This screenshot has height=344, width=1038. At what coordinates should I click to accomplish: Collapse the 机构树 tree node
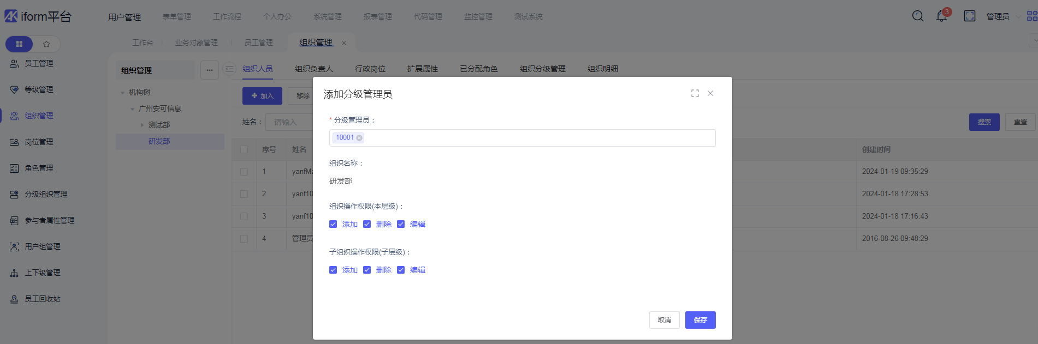[x=123, y=93]
